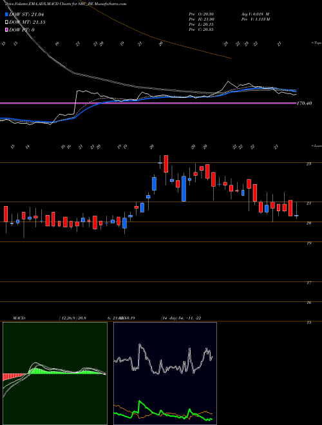This screenshot has width=322, height=425.
Task: Click price axis label 20
Action: tap(308, 223)
